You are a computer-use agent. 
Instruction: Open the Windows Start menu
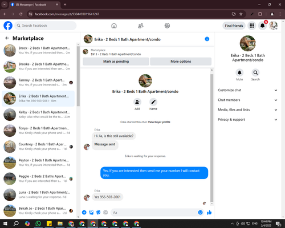pyautogui.click(x=5, y=223)
